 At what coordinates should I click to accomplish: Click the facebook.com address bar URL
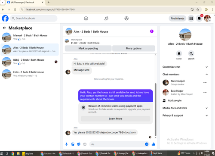(x=50, y=9)
